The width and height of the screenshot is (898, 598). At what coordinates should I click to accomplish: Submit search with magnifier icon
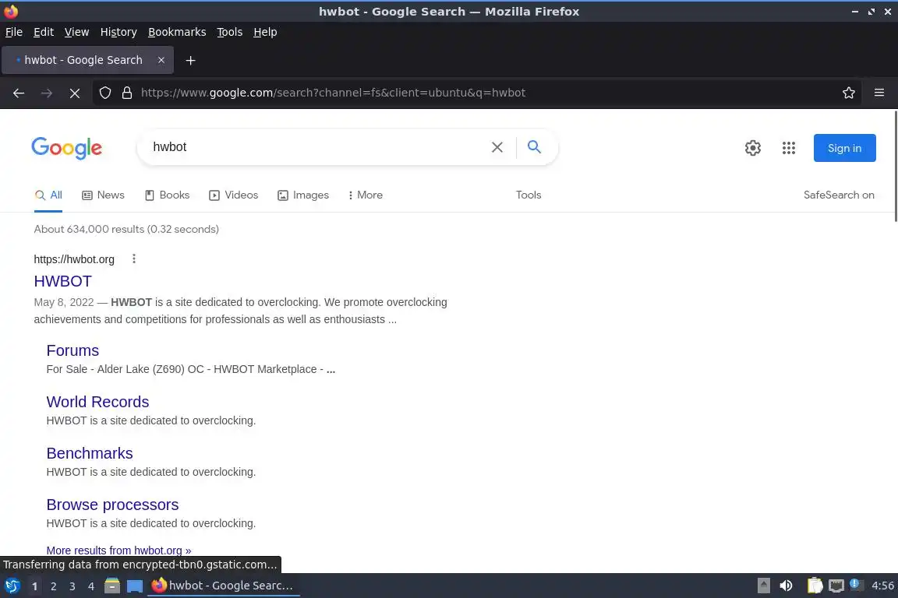[x=534, y=147]
